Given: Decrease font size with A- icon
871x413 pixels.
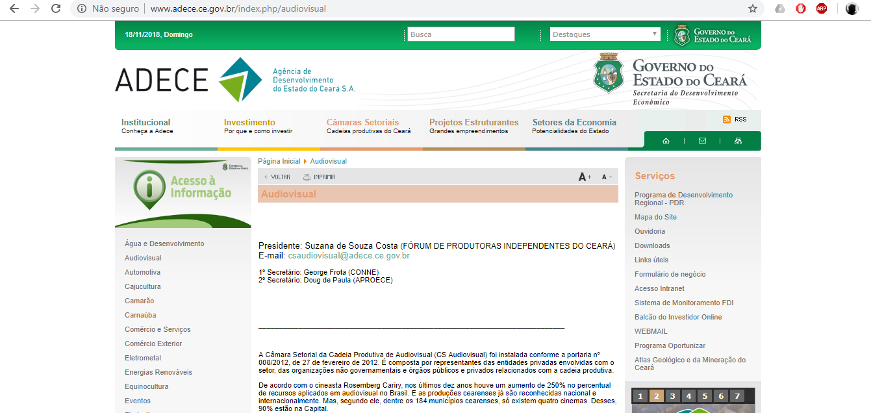Looking at the screenshot, I should click(607, 177).
